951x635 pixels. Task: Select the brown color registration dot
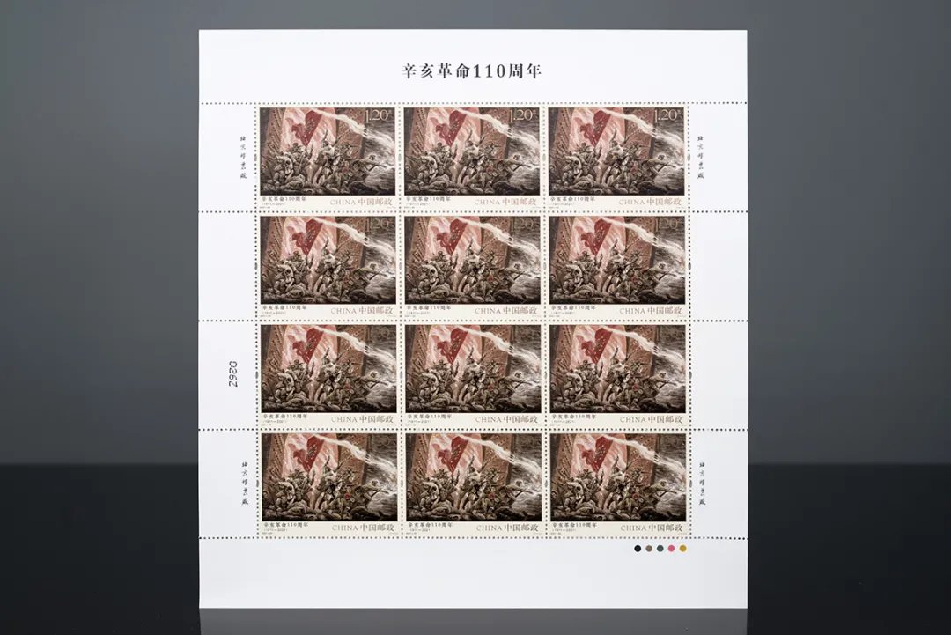(x=648, y=549)
